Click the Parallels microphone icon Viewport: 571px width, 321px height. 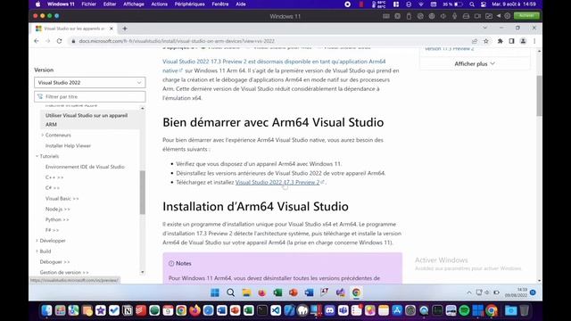coord(454,16)
